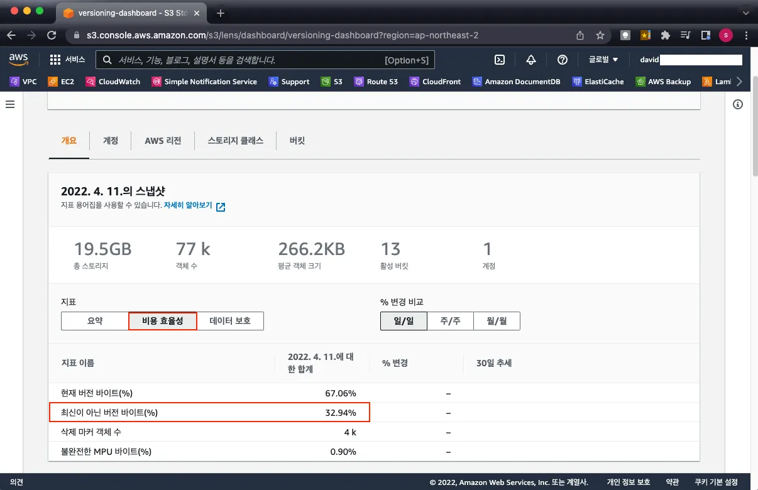This screenshot has height=490, width=758.
Task: Open the 글로벌 region dropdown
Action: click(603, 60)
